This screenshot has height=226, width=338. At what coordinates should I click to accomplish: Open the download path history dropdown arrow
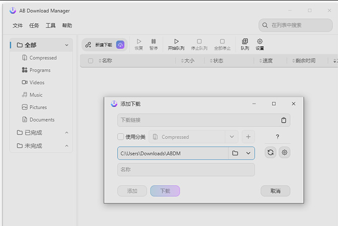pos(248,153)
